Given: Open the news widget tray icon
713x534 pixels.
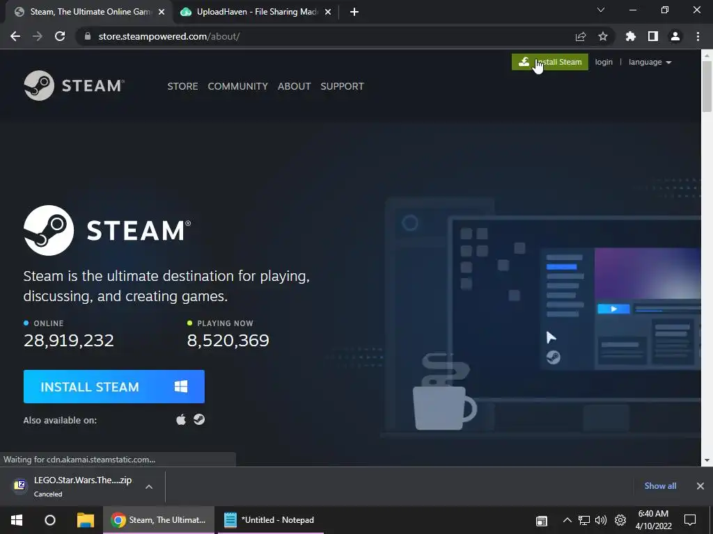Looking at the screenshot, I should coord(541,520).
